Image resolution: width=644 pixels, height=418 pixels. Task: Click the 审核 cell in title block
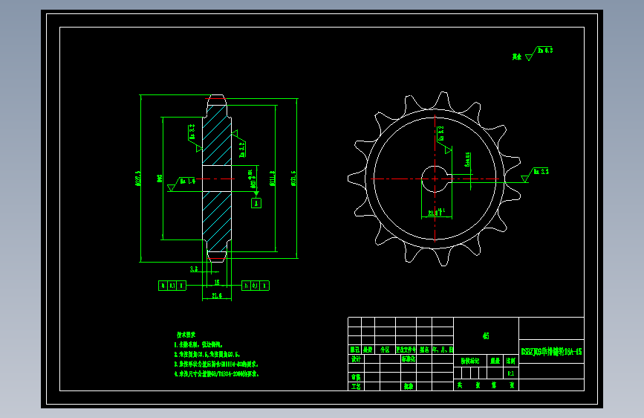356,377
